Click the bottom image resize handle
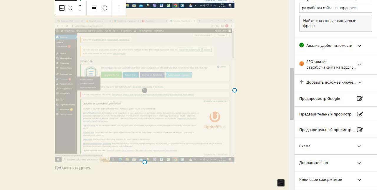 [145, 162]
